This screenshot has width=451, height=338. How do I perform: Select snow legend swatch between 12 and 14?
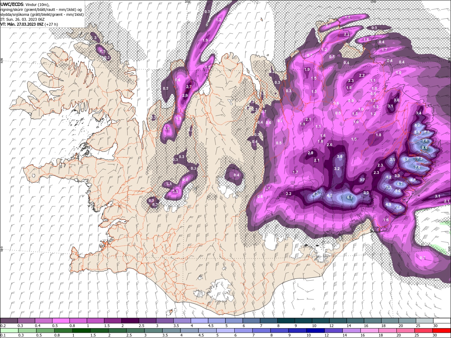(x=337, y=321)
